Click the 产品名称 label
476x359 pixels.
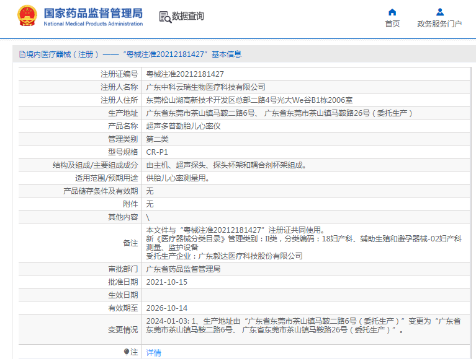click(x=123, y=126)
